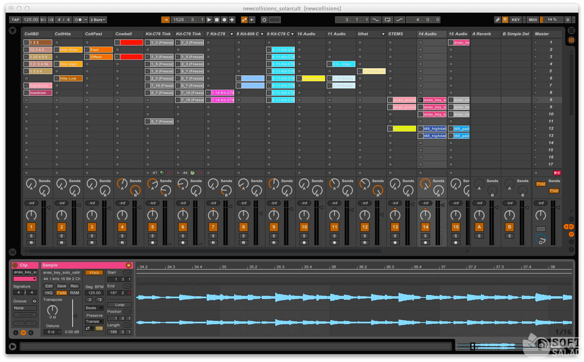Screen dimensions: 584x362
Task: Select the Cowbell track header
Action: pyautogui.click(x=129, y=34)
